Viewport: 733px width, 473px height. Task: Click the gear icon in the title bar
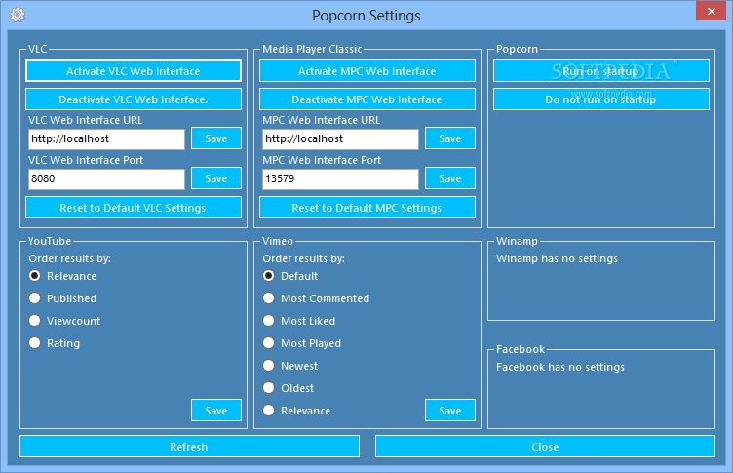click(x=18, y=15)
